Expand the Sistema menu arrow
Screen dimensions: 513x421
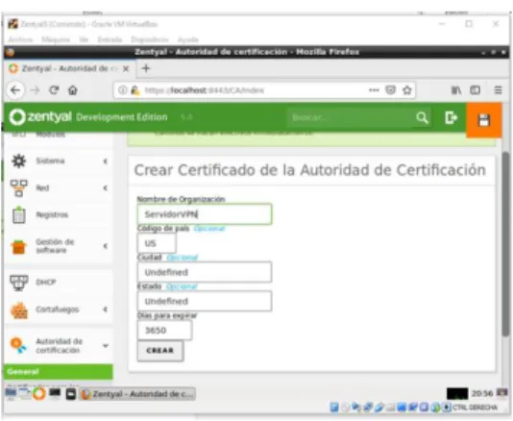pos(105,161)
